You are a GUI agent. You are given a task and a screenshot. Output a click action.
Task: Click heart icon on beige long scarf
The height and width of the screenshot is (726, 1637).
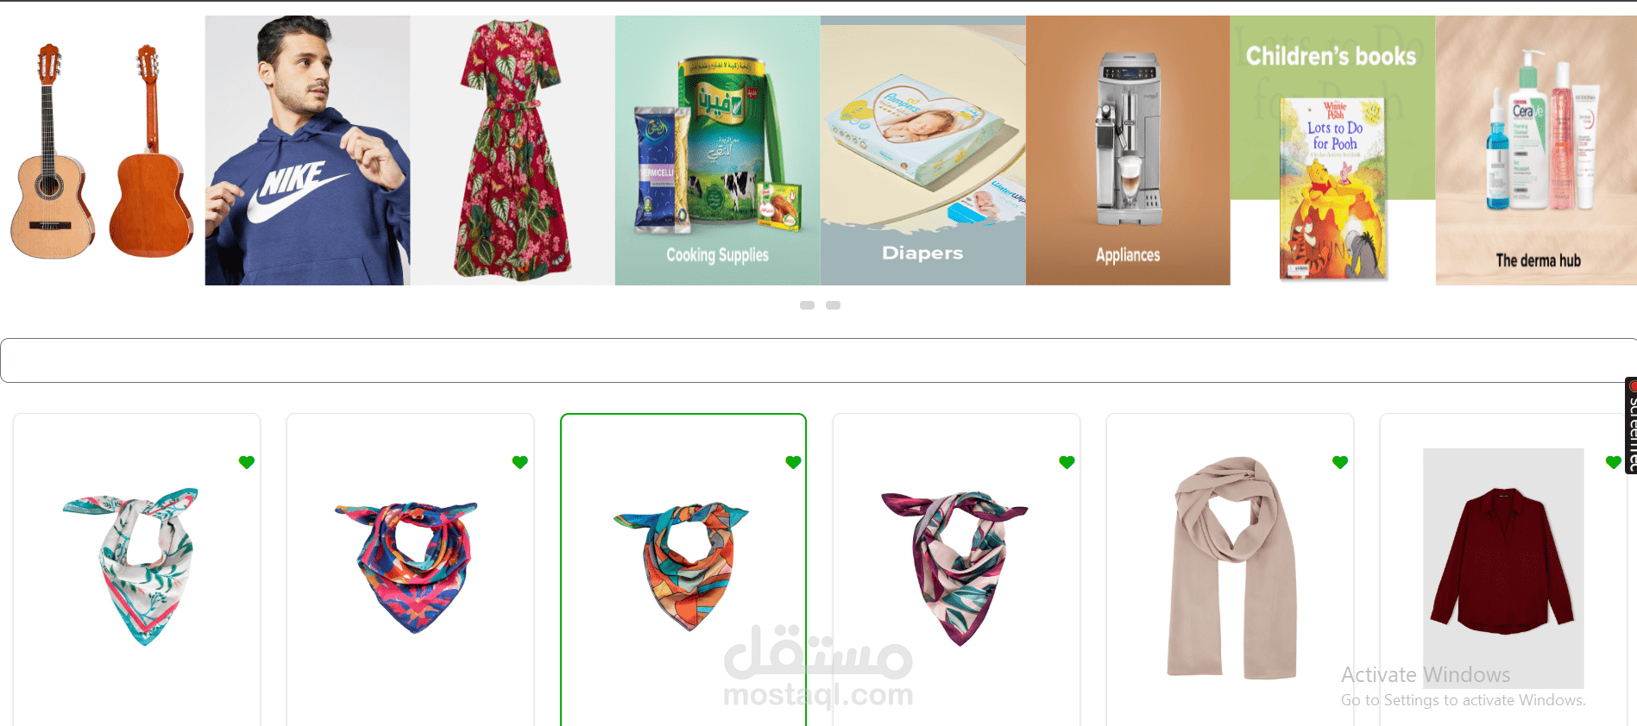pyautogui.click(x=1340, y=462)
